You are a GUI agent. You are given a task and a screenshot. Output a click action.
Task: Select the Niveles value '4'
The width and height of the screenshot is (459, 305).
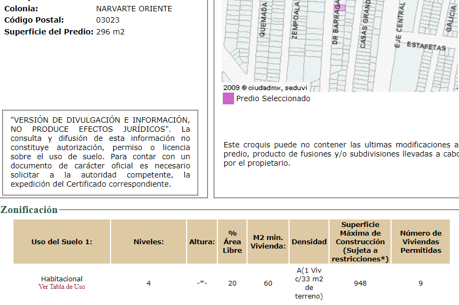click(149, 283)
